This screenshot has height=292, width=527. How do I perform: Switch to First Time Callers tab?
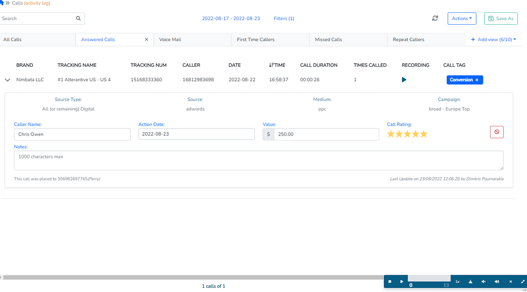(271, 39)
